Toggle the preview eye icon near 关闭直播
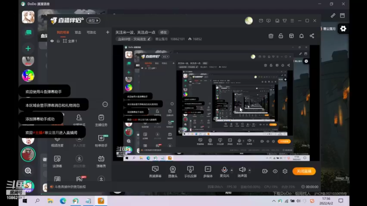367x206 pixels. (x=275, y=171)
